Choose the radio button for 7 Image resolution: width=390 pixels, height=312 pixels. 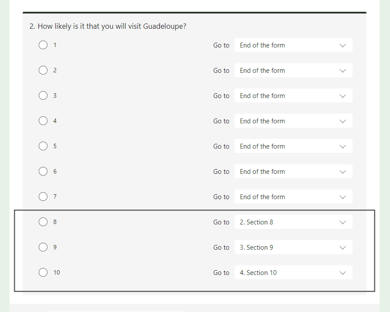click(x=43, y=197)
